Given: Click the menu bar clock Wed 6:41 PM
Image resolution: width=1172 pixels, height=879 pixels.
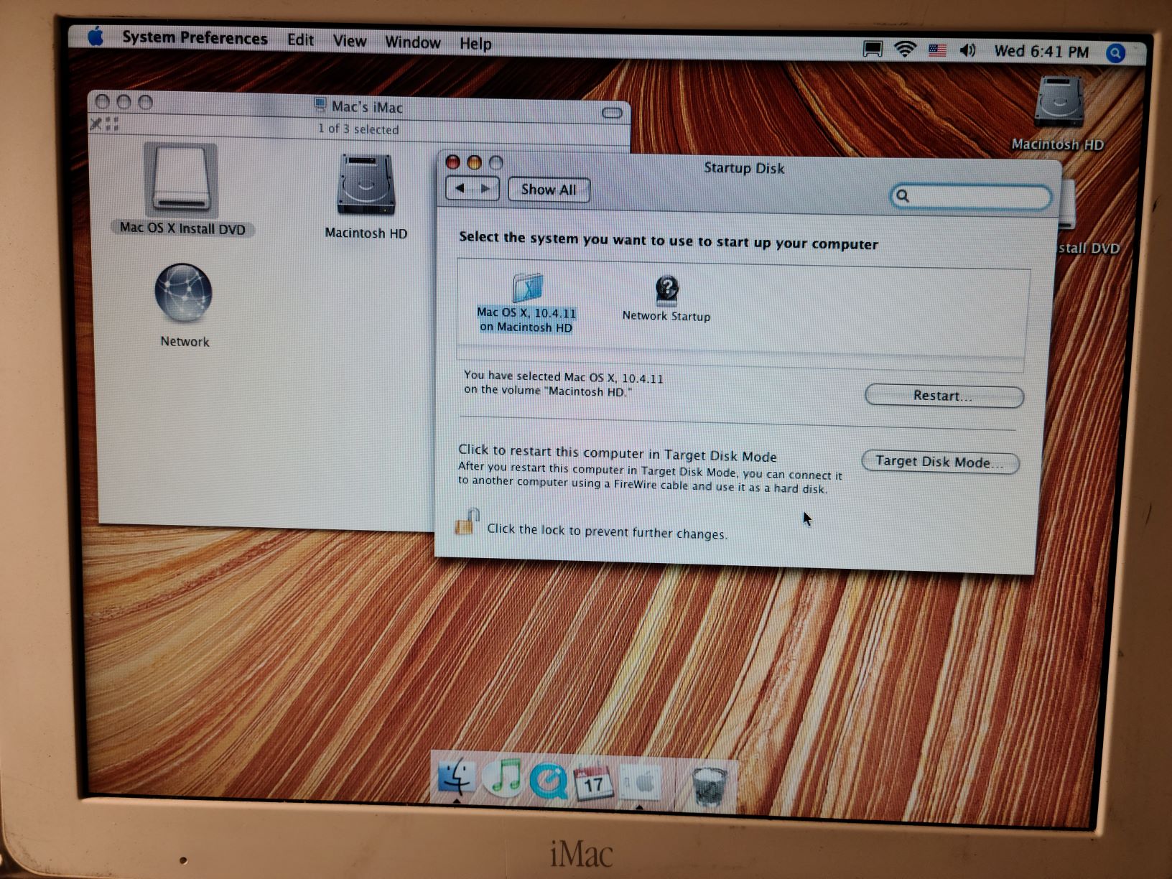Looking at the screenshot, I should 1041,52.
